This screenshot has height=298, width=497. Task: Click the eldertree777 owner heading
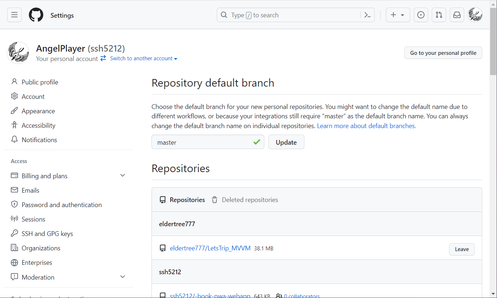coord(177,224)
